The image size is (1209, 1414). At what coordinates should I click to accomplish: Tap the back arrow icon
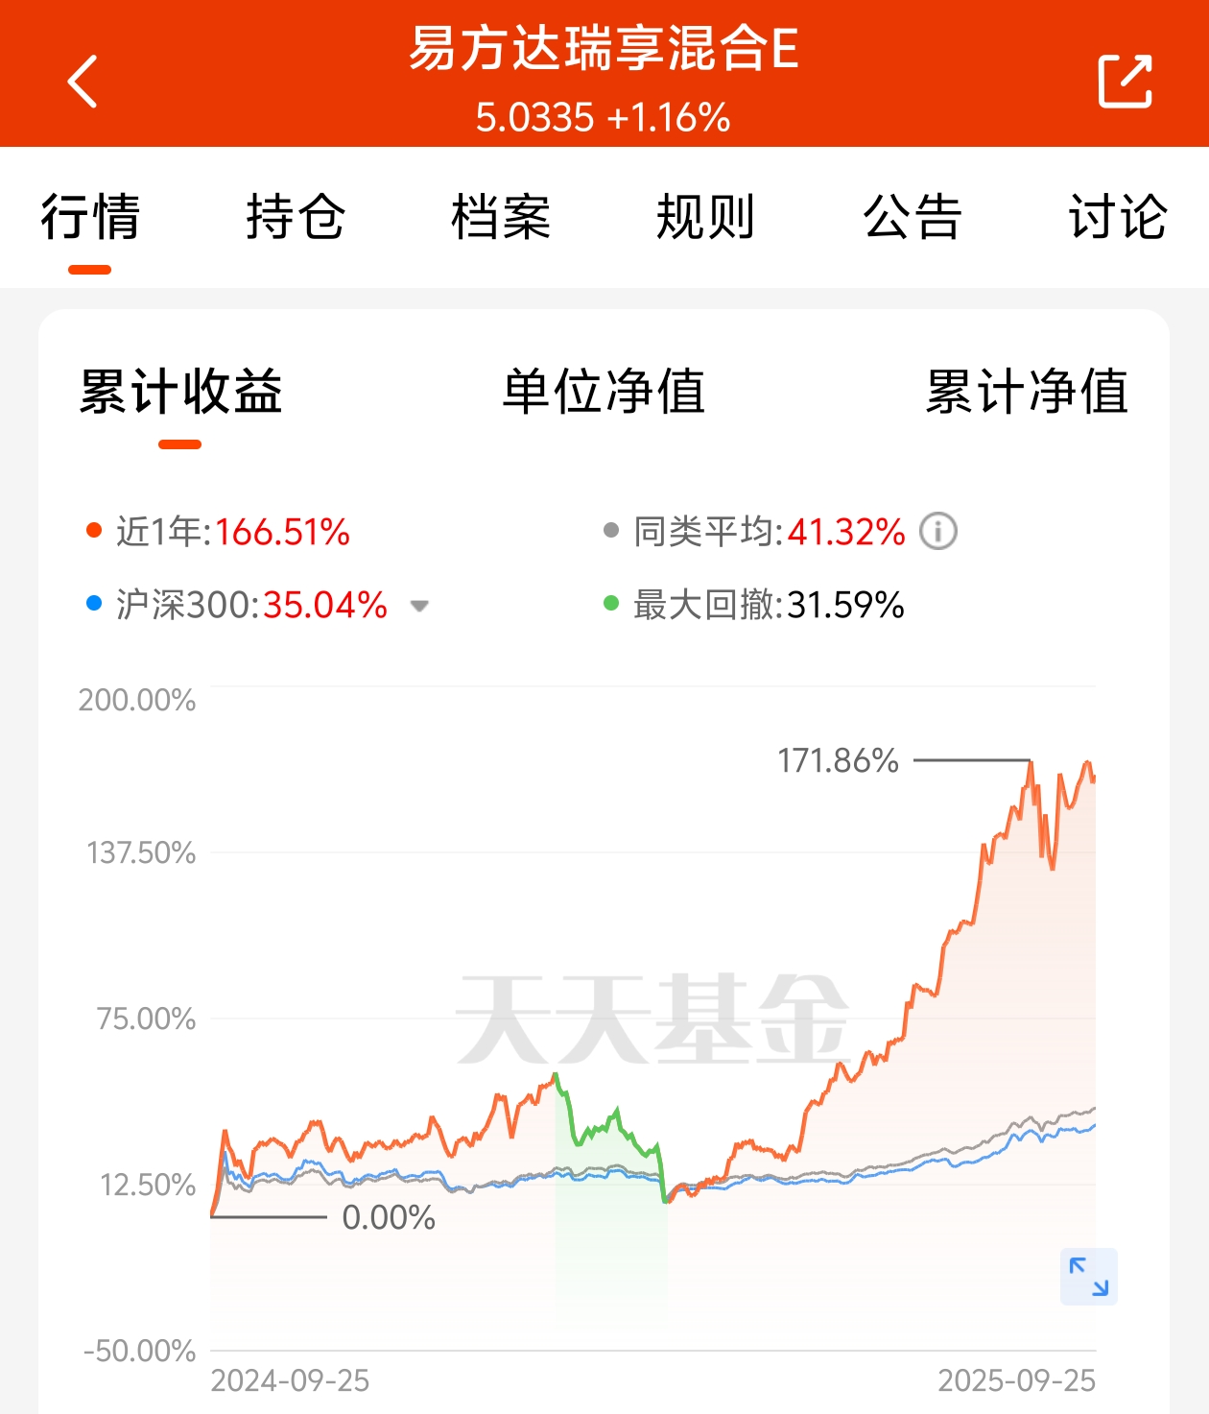coord(83,81)
